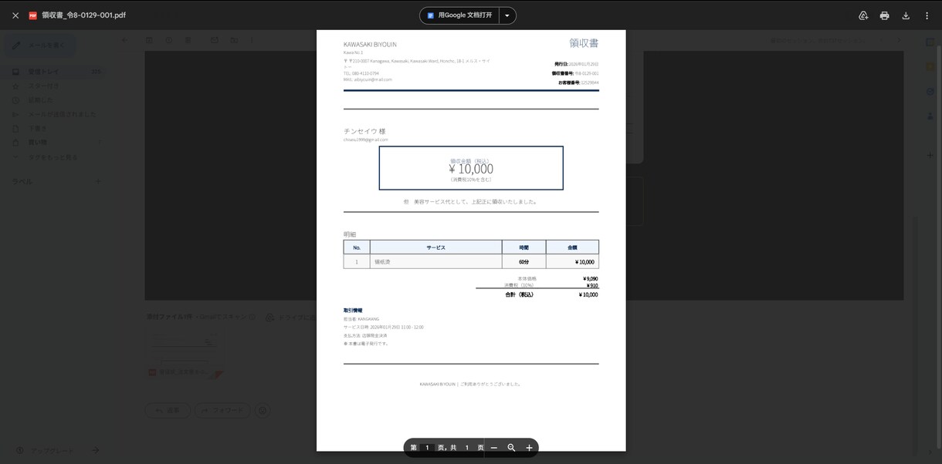The image size is (942, 464).
Task: Click the red PDF file type icon
Action: click(x=33, y=15)
